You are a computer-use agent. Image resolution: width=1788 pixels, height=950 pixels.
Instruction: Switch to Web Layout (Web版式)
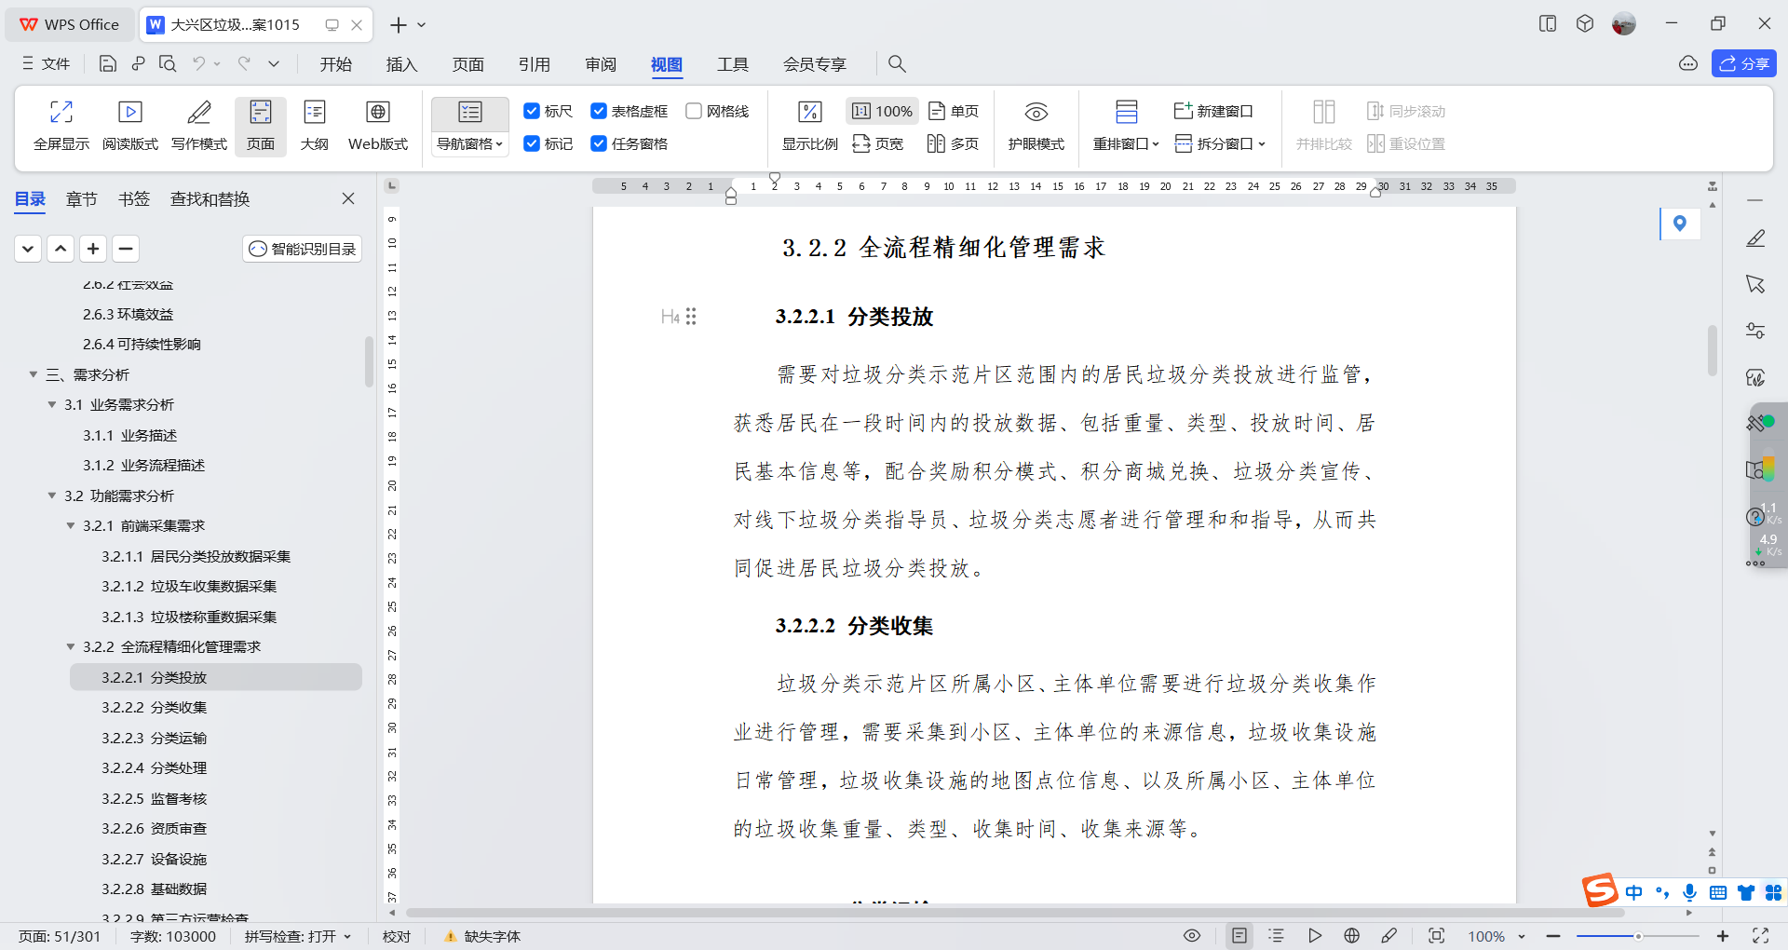[378, 127]
